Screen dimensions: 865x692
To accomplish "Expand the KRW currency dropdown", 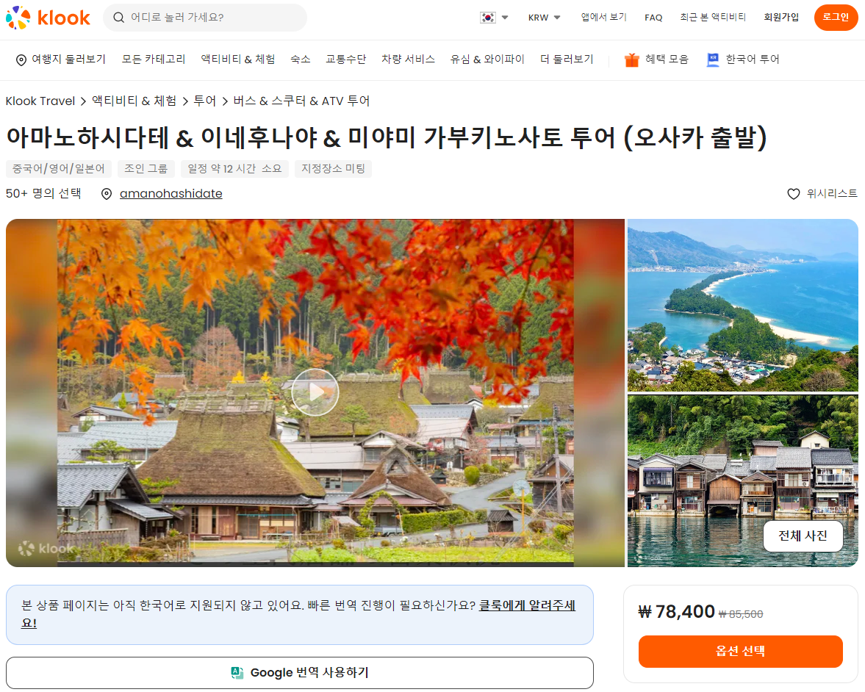I will click(544, 18).
